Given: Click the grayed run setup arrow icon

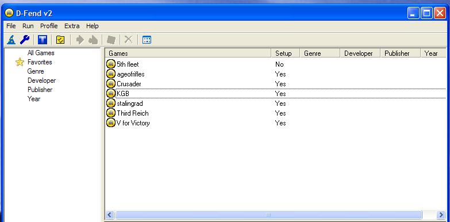Looking at the screenshot, I should [93, 40].
